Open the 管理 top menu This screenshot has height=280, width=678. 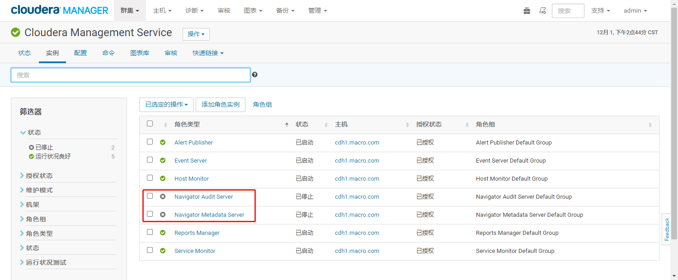(318, 10)
